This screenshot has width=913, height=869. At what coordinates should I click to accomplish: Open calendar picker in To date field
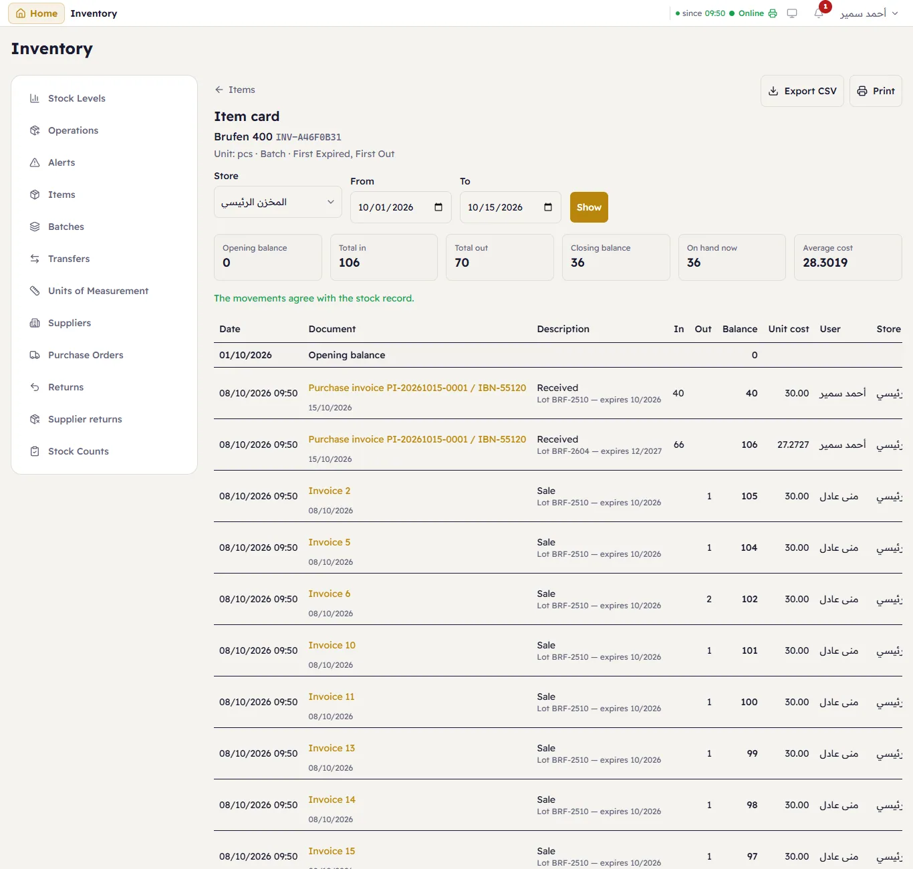pos(548,207)
